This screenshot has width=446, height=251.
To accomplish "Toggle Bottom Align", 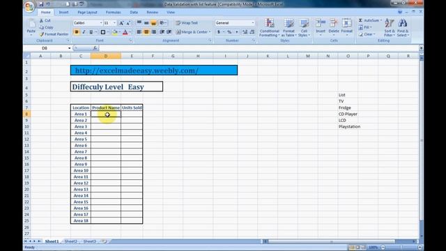I will [x=153, y=23].
